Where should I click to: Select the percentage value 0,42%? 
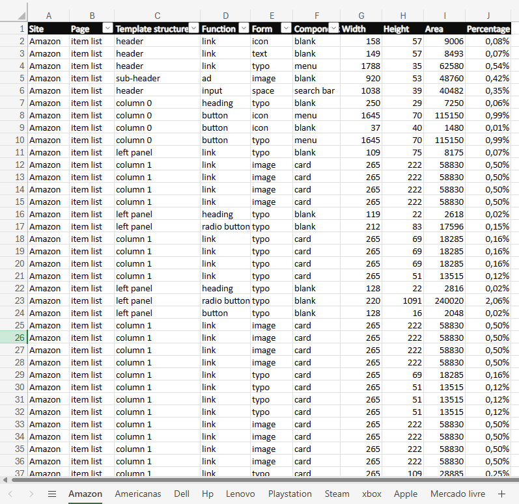pyautogui.click(x=488, y=78)
